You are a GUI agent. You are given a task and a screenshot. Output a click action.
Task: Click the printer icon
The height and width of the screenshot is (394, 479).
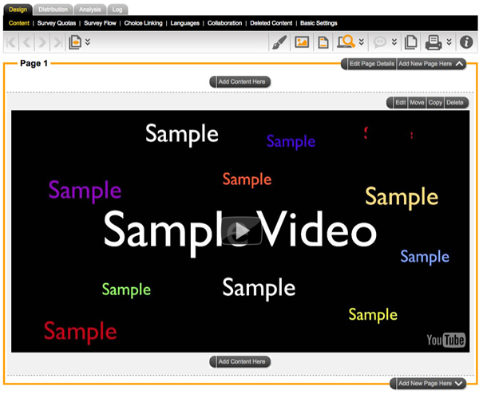point(433,41)
